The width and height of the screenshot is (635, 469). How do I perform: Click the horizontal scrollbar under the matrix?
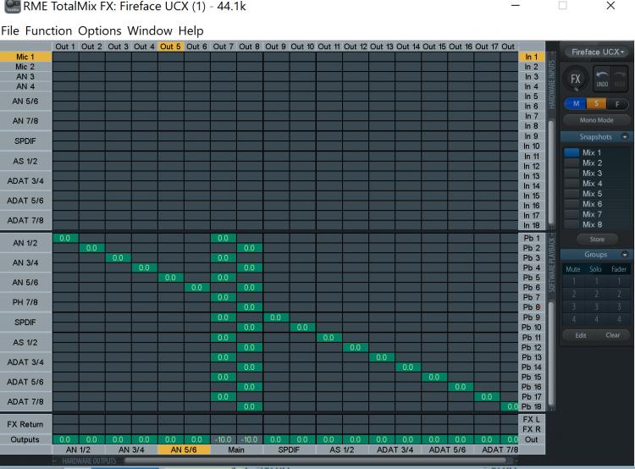[315, 461]
